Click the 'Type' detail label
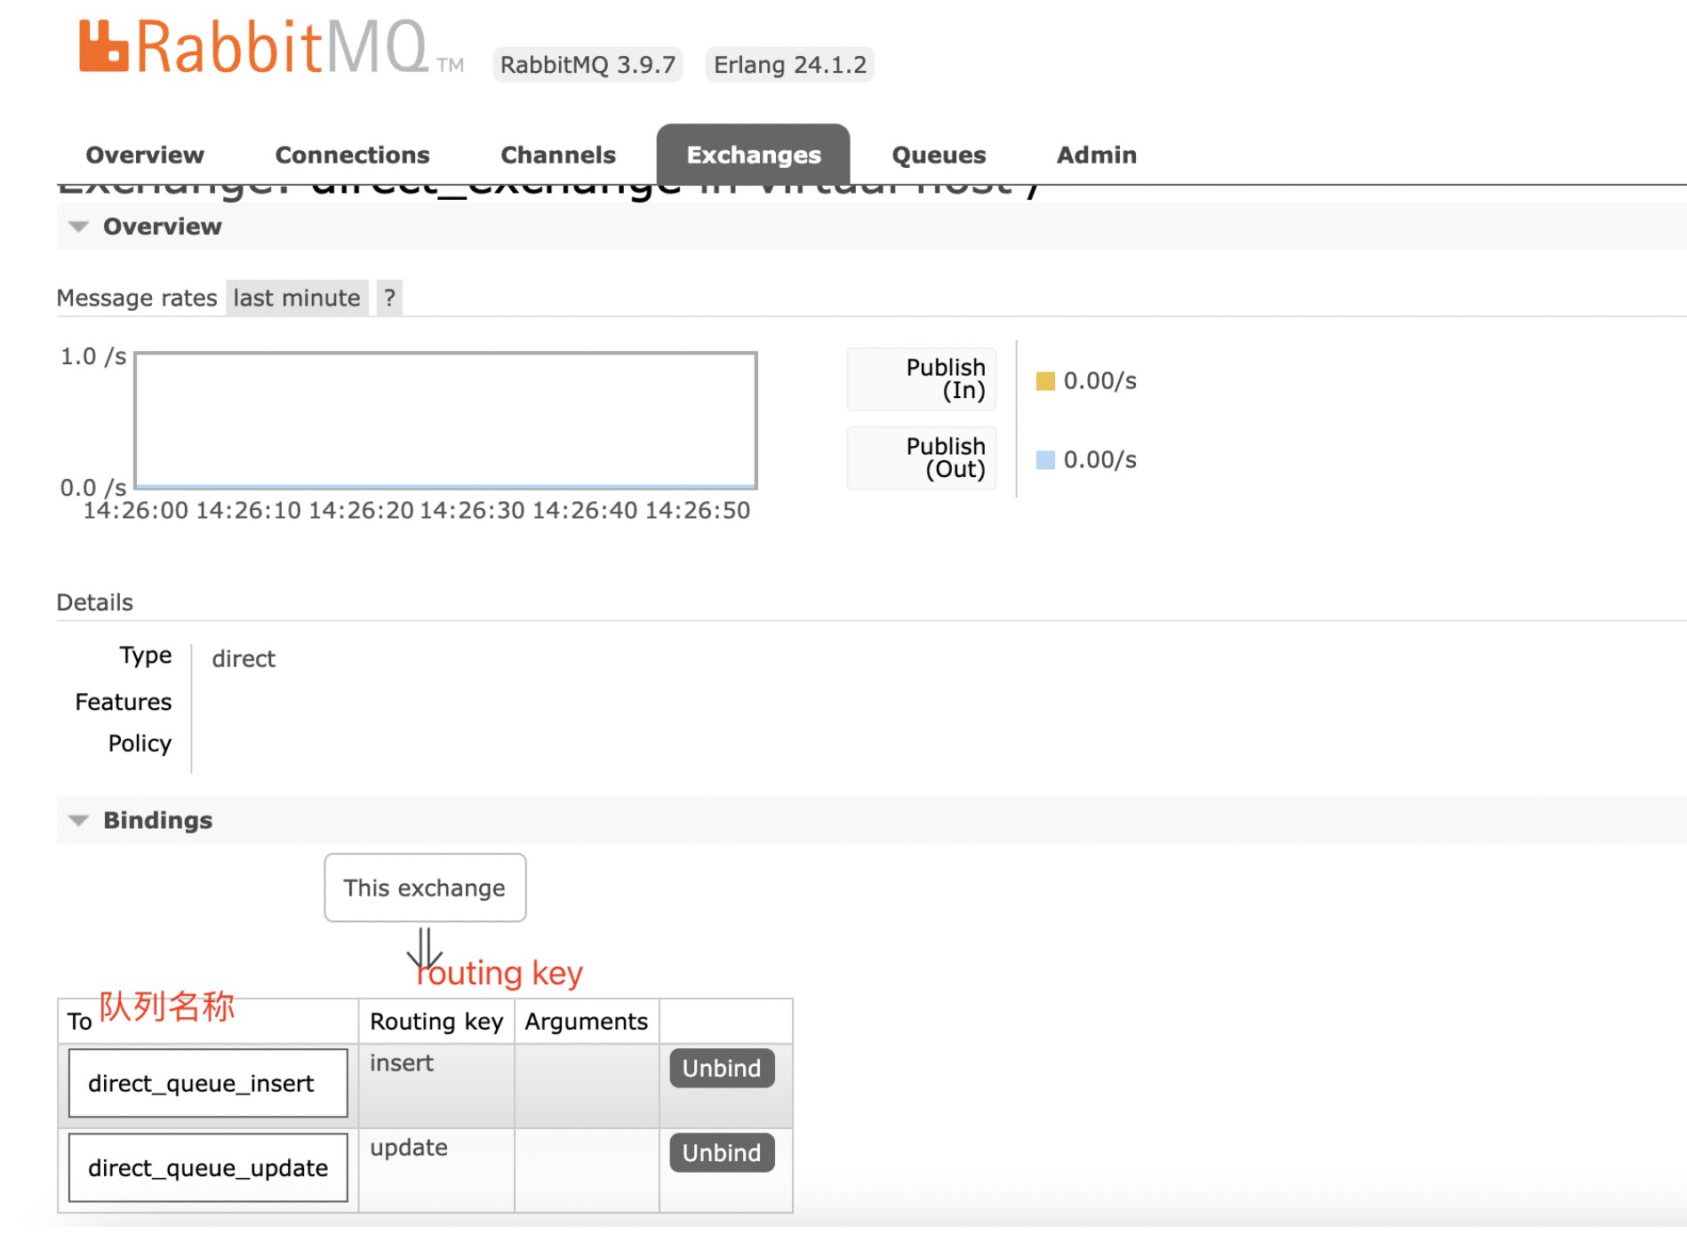This screenshot has width=1687, height=1242. pos(146,656)
